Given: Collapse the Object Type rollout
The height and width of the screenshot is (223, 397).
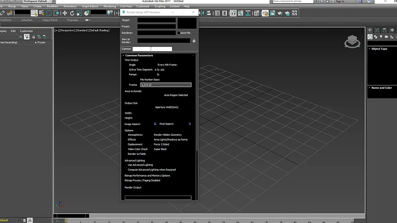Looking at the screenshot, I should pyautogui.click(x=369, y=49).
